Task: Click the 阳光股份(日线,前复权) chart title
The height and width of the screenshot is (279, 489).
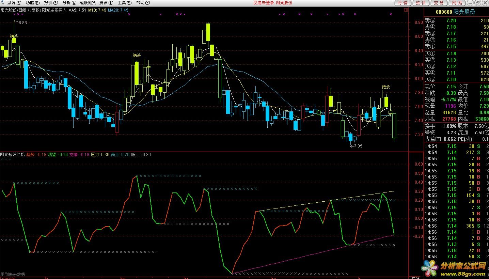Action: pos(20,10)
